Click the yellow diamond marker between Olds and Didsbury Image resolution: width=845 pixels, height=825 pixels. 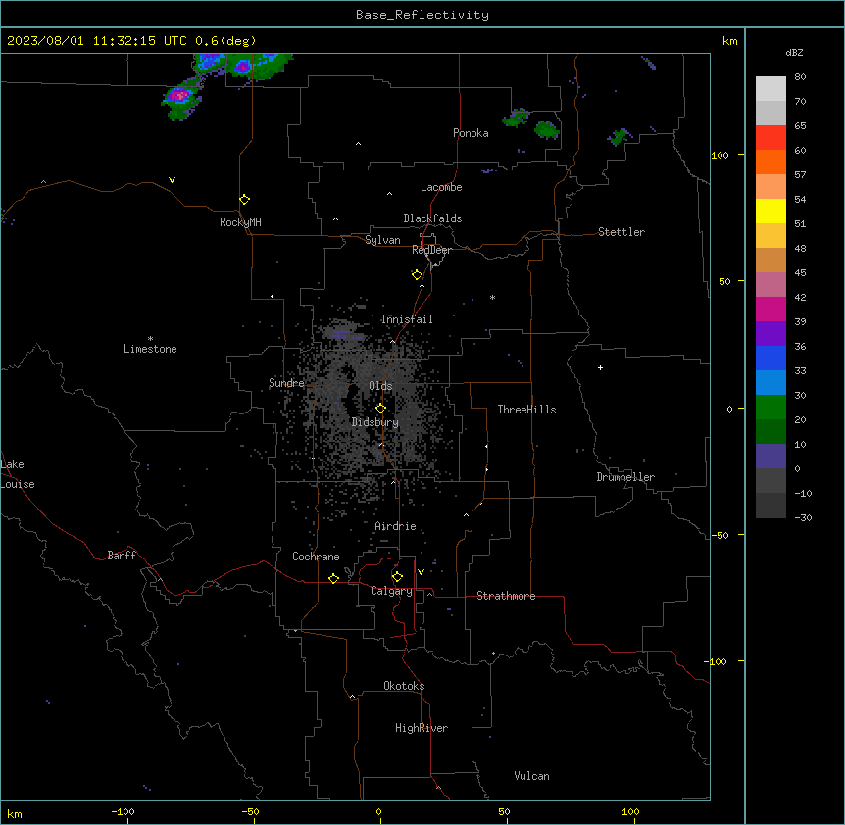click(380, 409)
